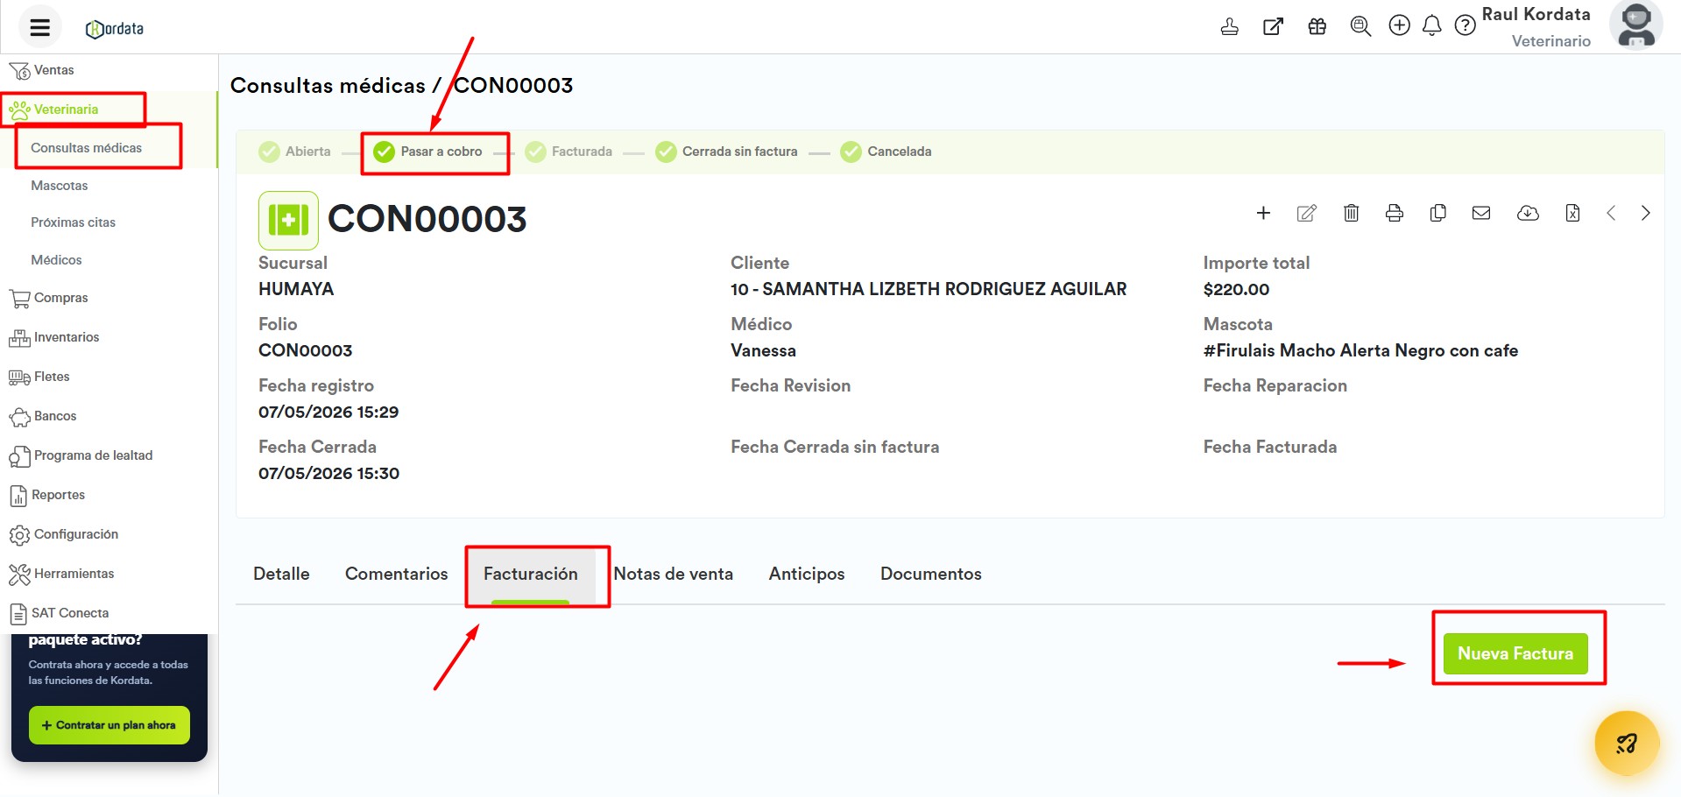Go to previous record arrow
The image size is (1681, 797).
1610,213
